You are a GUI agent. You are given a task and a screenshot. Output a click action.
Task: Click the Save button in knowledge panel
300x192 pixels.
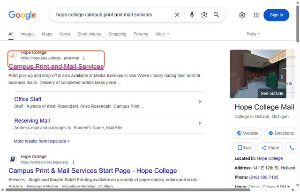point(244,148)
